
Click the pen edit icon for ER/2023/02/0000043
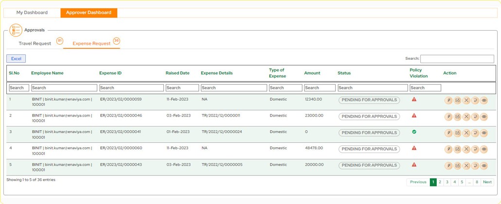[448, 165]
